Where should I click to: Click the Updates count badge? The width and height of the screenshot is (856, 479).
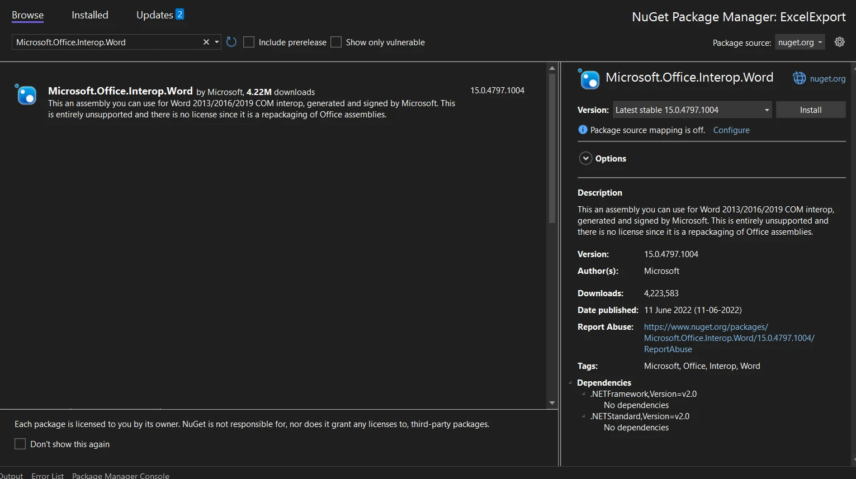click(179, 15)
